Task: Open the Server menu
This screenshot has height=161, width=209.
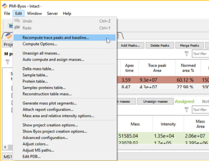Action: 52,13
